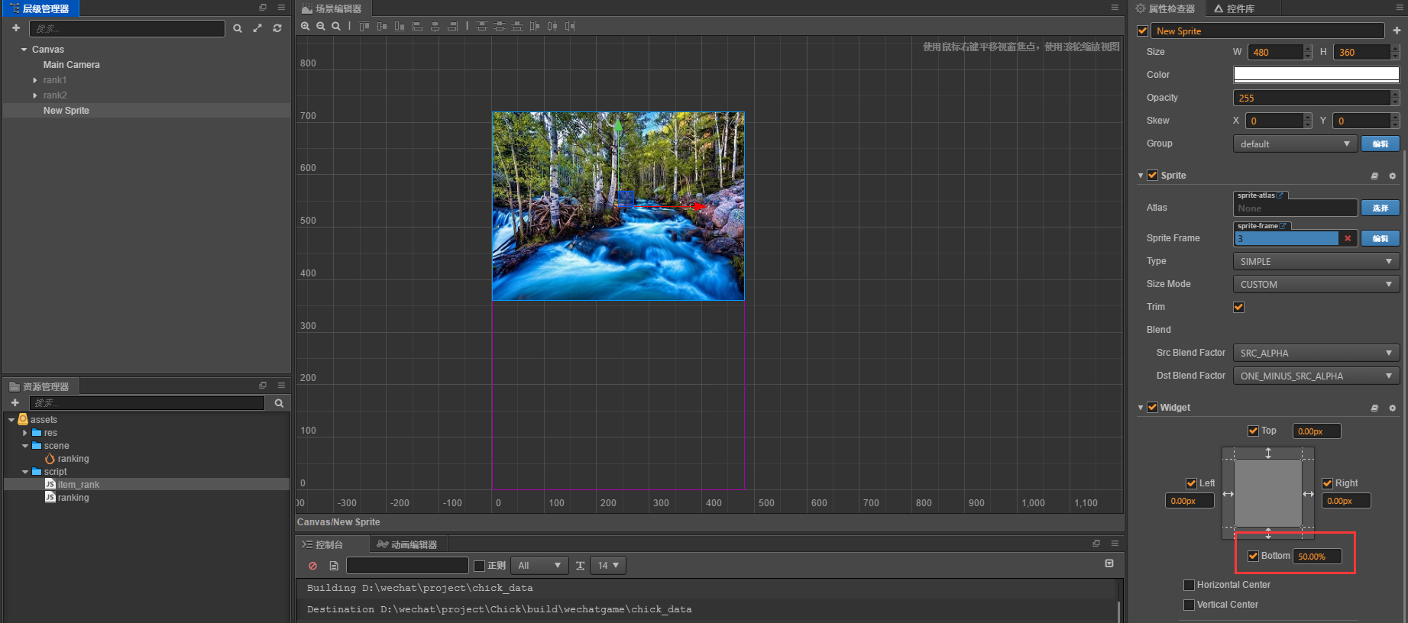The height and width of the screenshot is (623, 1408).
Task: Enable Horizontal Center alignment
Action: click(1189, 585)
